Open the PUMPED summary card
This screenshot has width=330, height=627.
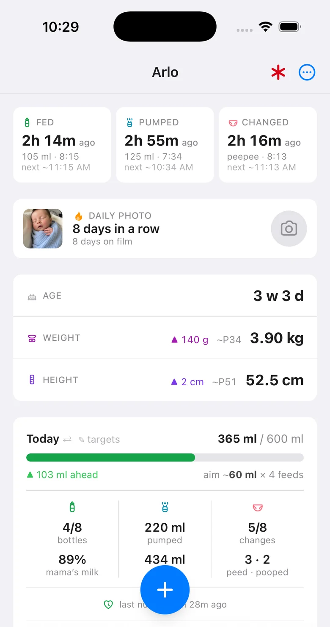tap(165, 145)
